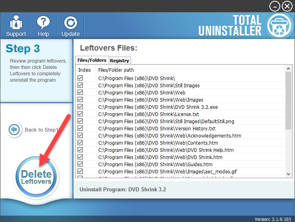Toggle the checkbox for DVD Shrink\Web\Images folder
Viewport: 295px width, 222px height.
[80, 100]
